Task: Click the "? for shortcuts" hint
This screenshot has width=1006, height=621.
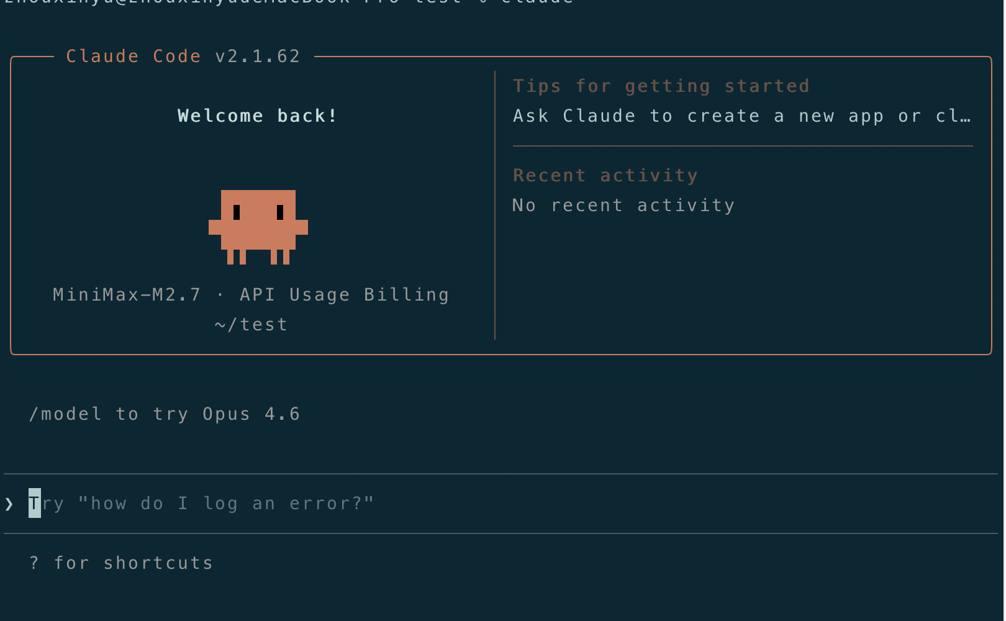Action: [121, 563]
